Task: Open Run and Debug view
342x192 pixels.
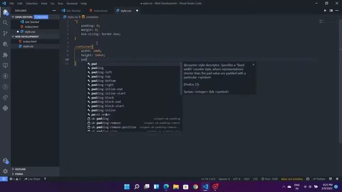Action: tap(5, 44)
